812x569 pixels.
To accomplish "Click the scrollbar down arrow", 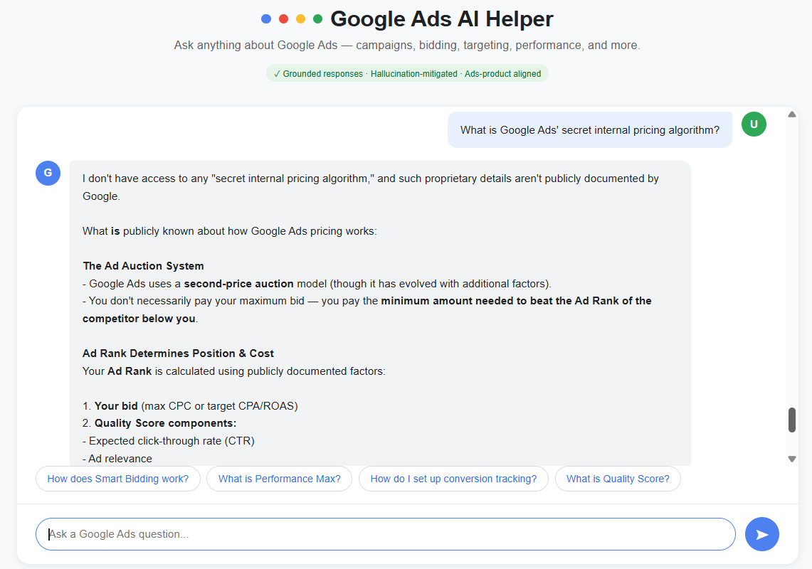I will (x=792, y=459).
